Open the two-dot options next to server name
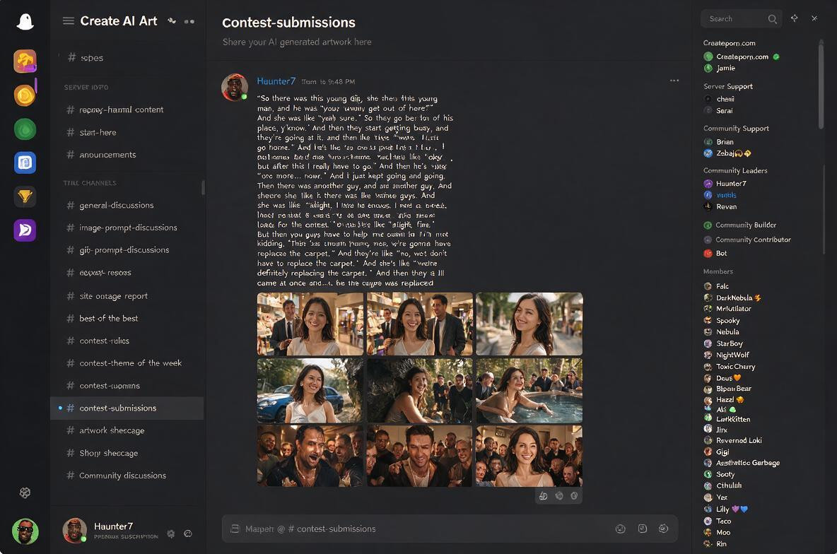 point(189,21)
